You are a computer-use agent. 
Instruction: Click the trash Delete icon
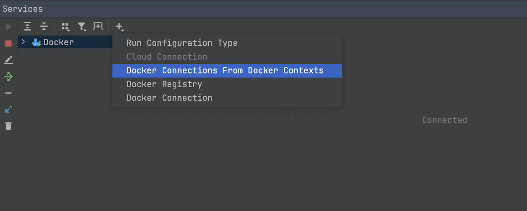pos(8,126)
